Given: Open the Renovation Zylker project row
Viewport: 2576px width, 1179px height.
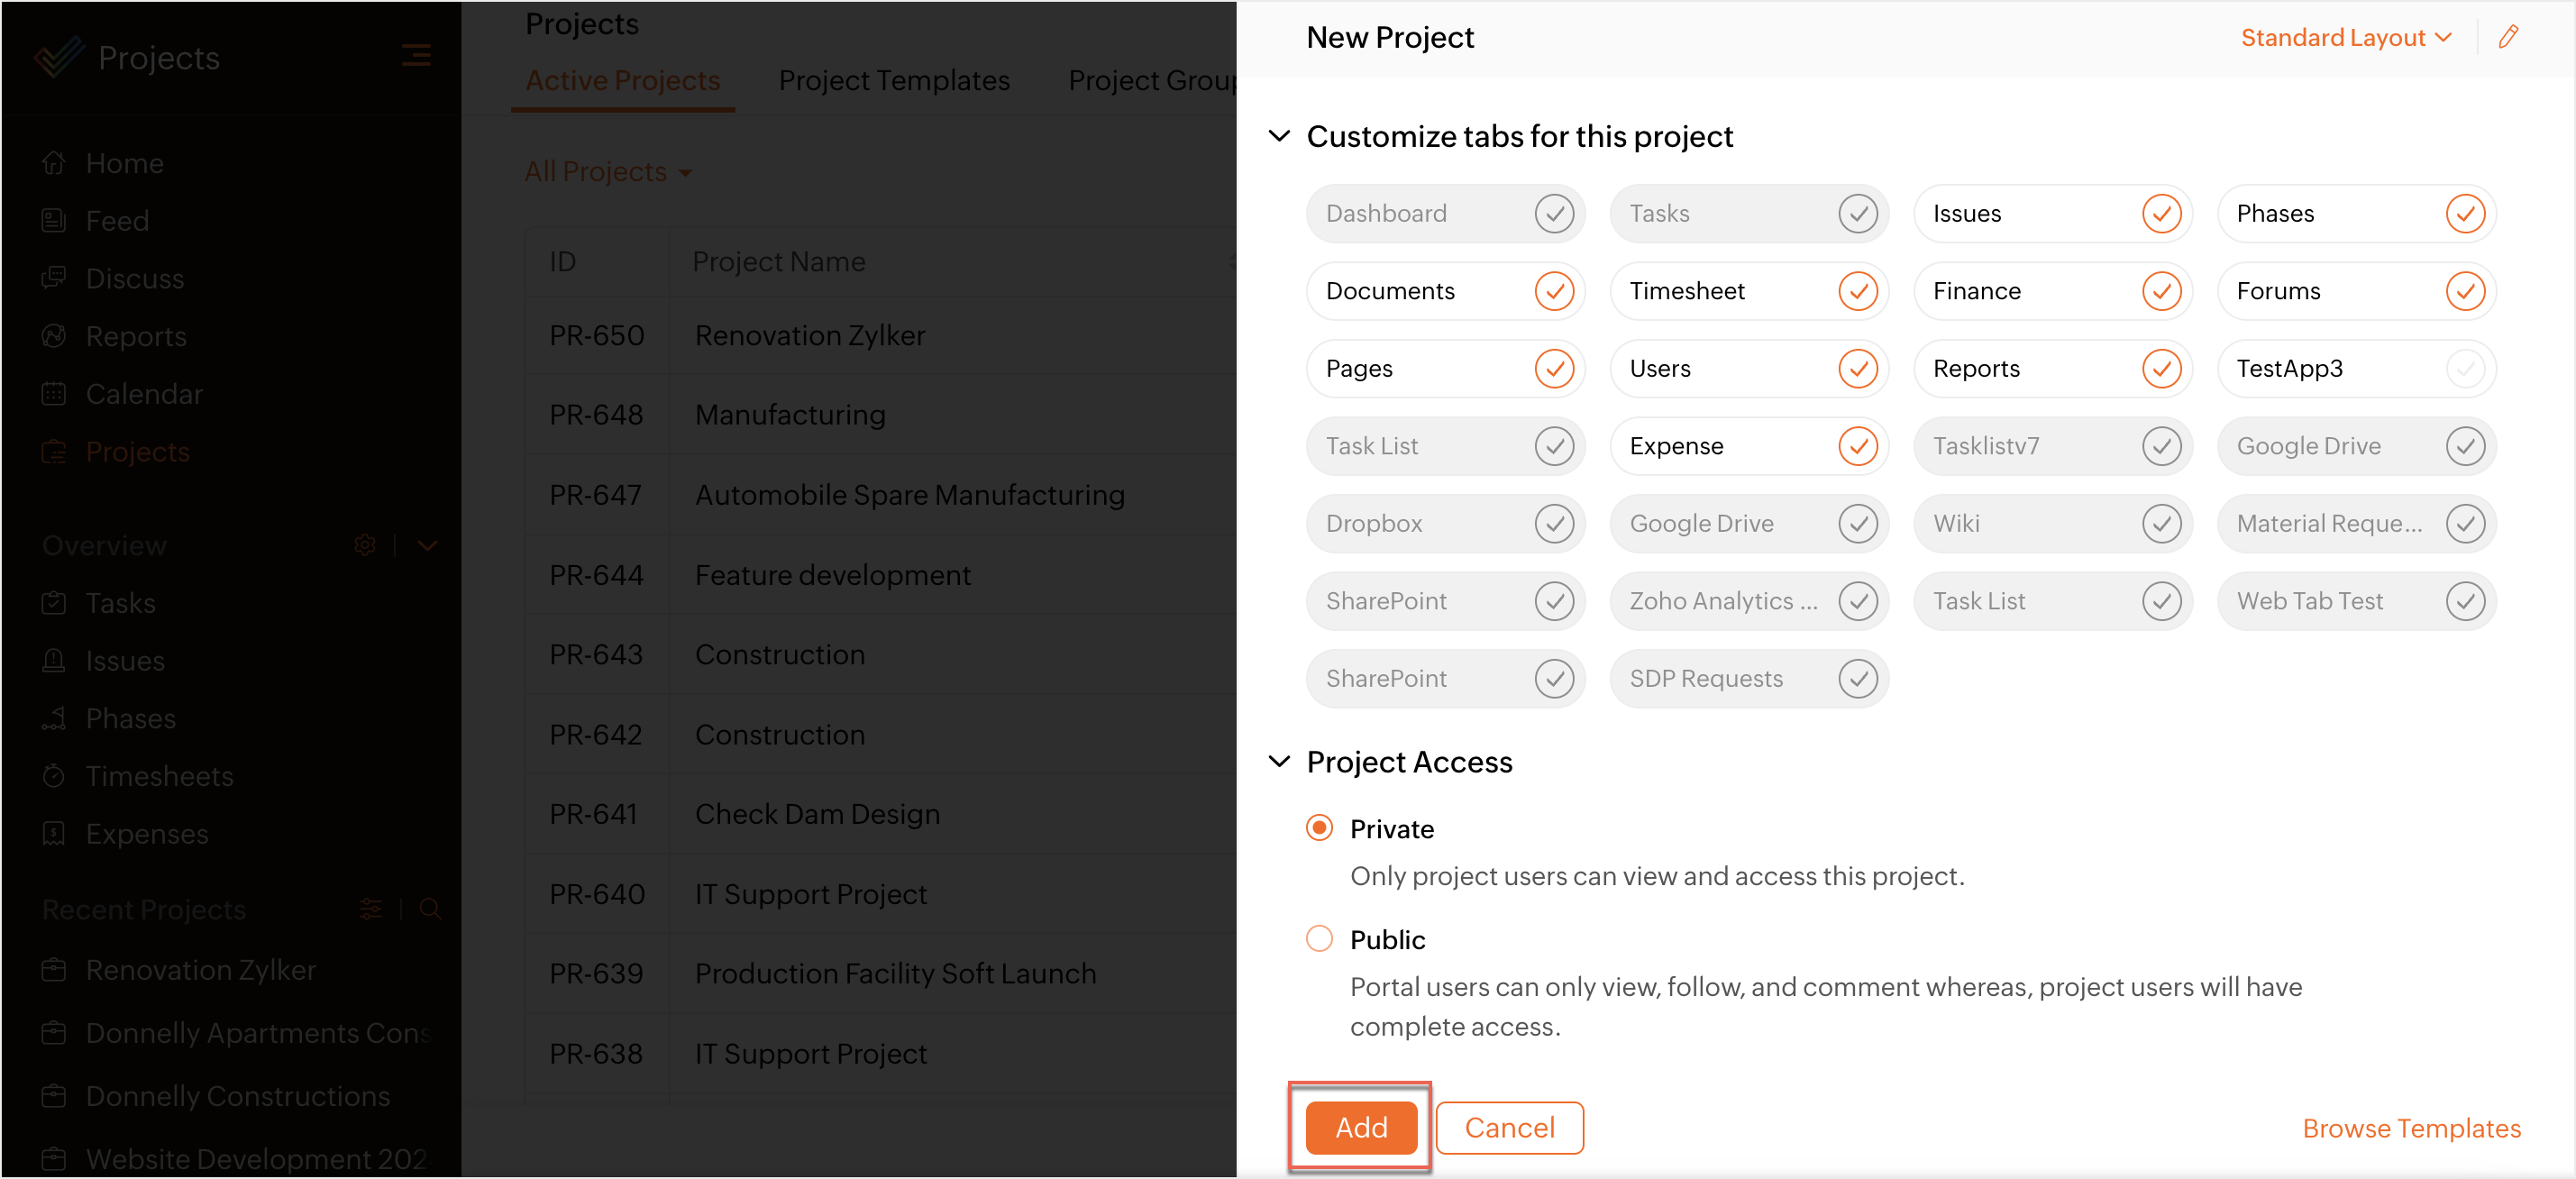Looking at the screenshot, I should pos(809,336).
